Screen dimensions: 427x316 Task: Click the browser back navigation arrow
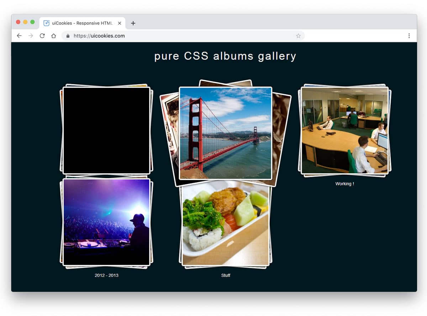(19, 36)
